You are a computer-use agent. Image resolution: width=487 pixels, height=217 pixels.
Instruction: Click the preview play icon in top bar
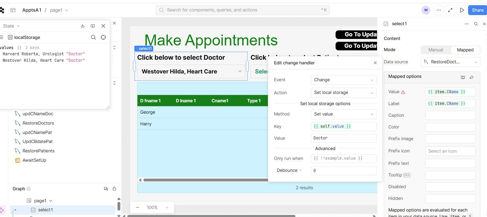pyautogui.click(x=462, y=10)
